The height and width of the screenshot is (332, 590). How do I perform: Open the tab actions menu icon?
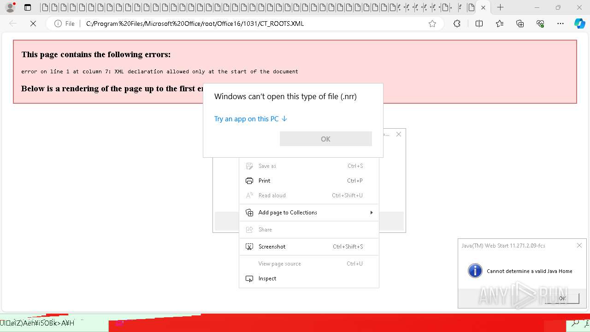coord(28,7)
